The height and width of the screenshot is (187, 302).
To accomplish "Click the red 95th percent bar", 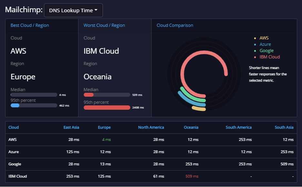I will (107, 108).
